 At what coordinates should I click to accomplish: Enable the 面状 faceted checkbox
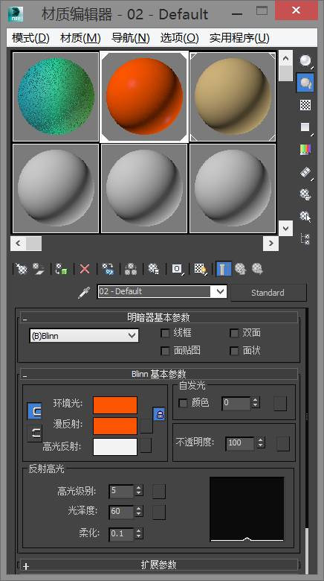tap(234, 351)
